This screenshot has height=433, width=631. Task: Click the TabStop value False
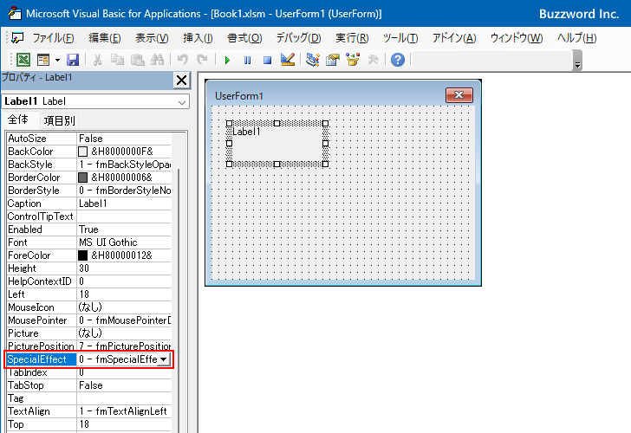click(124, 385)
